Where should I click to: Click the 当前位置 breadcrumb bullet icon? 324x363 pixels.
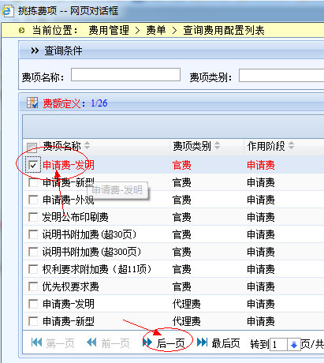pos(22,31)
